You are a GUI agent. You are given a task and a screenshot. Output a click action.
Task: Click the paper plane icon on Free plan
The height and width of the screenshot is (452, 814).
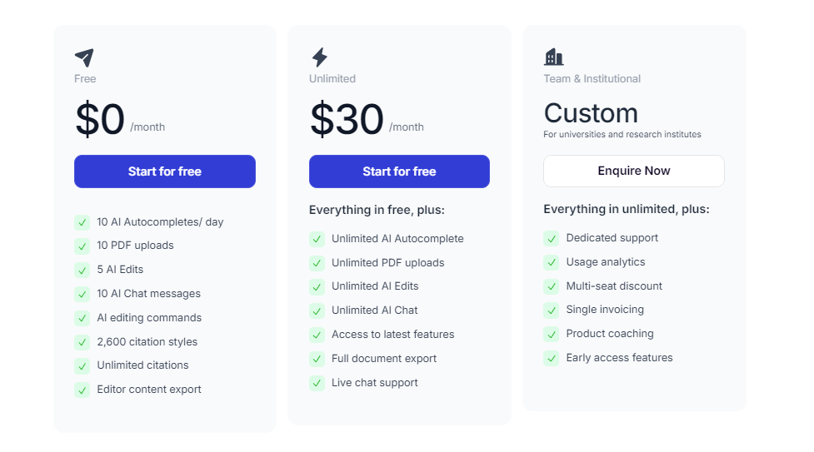pos(84,57)
